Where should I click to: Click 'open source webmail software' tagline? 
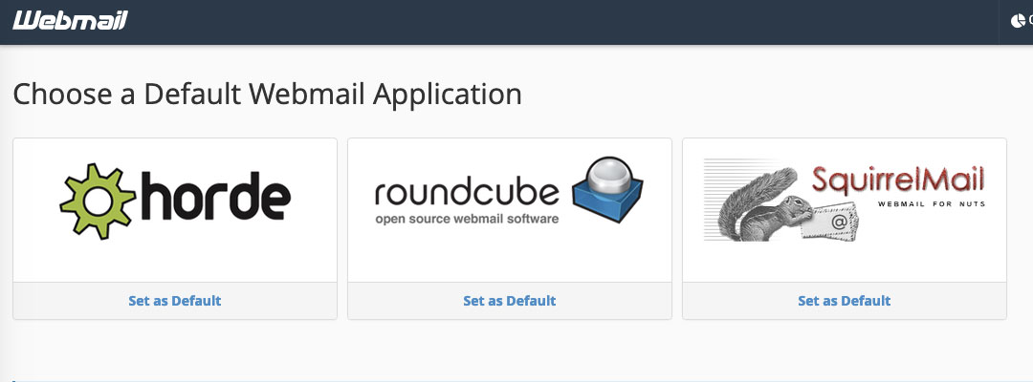click(x=467, y=219)
